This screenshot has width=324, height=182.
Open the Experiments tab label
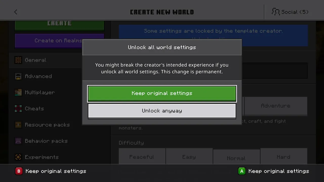(x=42, y=157)
